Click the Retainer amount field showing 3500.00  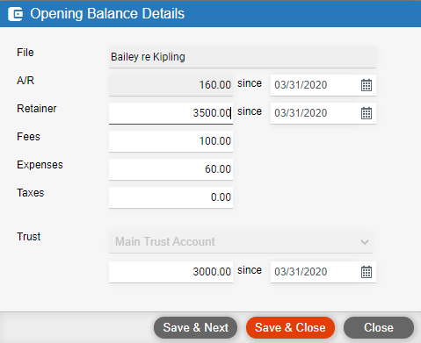[171, 113]
